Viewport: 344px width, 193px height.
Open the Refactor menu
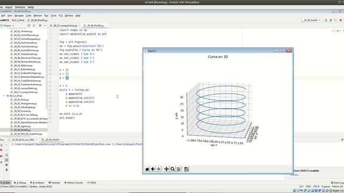[38, 16]
